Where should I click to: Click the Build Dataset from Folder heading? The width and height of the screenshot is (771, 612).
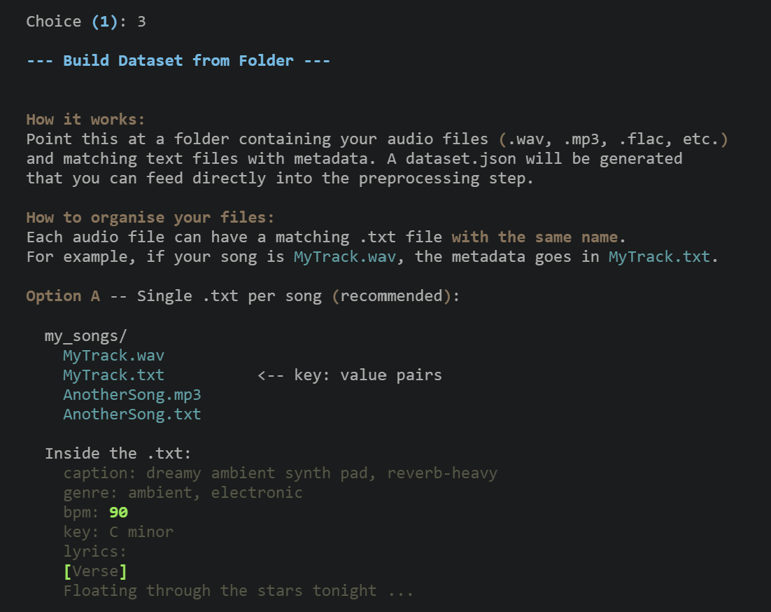point(178,61)
